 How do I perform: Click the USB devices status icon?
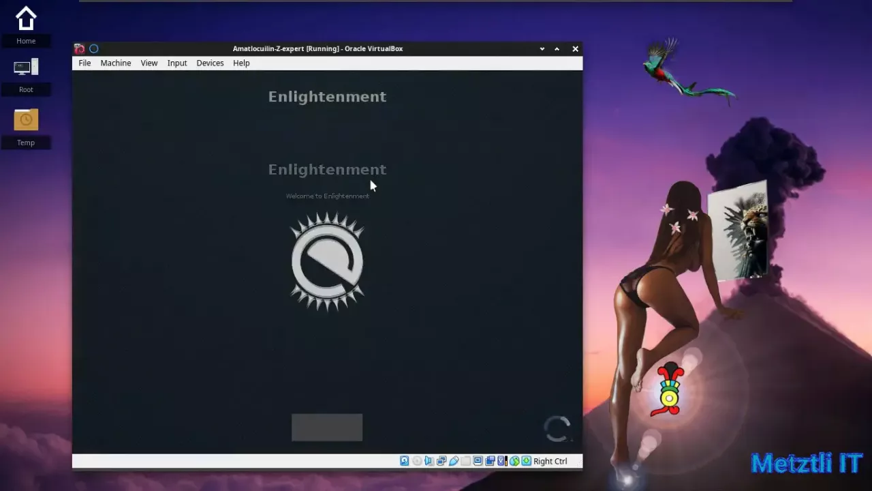[454, 461]
